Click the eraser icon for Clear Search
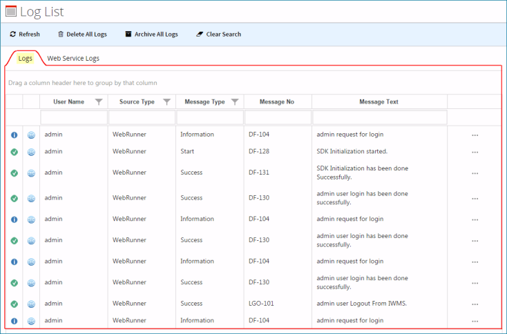Viewport: 507px width, 334px height. pos(200,35)
